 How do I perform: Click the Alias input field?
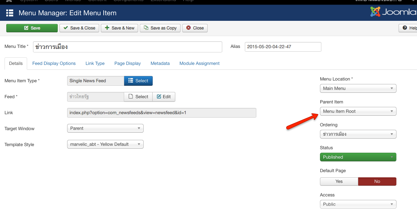[x=283, y=47]
